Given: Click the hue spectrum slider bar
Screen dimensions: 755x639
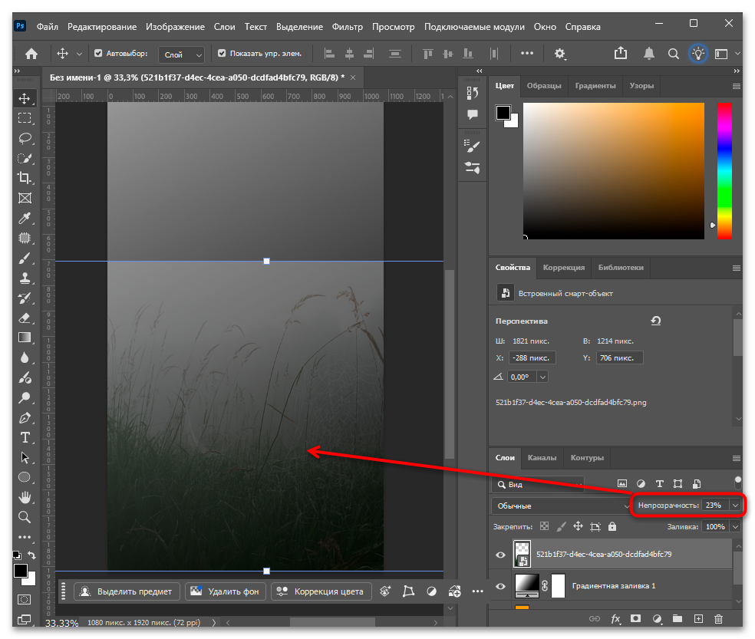Looking at the screenshot, I should pos(724,171).
